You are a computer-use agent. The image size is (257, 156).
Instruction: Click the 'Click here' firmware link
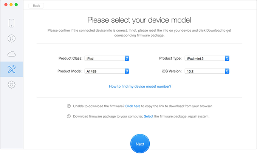click(133, 106)
